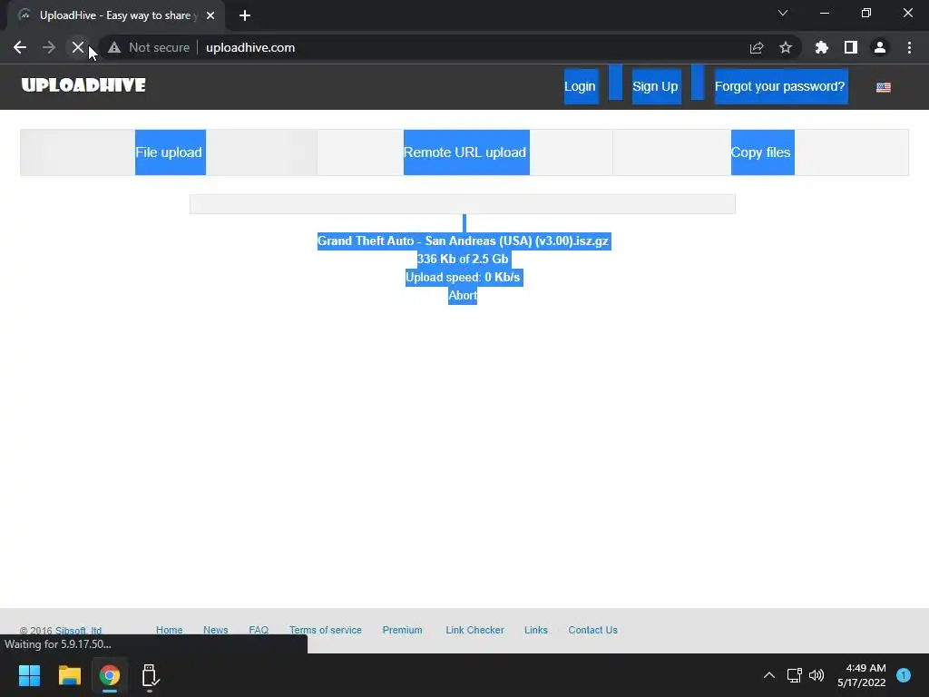Switch to the Copy files tab
929x697 pixels.
coord(762,152)
